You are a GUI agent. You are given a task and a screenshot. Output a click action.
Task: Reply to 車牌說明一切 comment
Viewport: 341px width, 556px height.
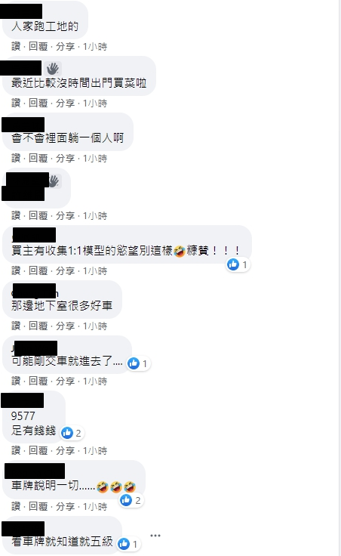coord(38,506)
